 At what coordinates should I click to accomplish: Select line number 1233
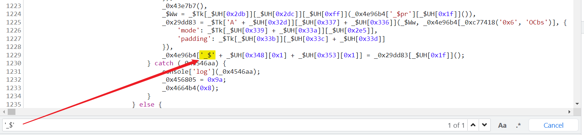14,88
